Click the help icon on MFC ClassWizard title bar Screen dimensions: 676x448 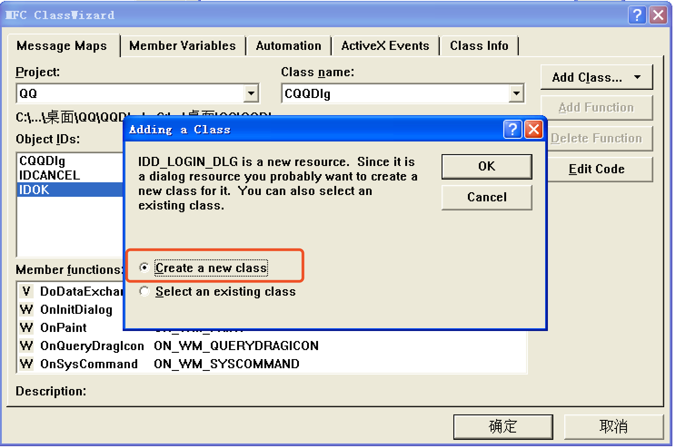tap(638, 15)
